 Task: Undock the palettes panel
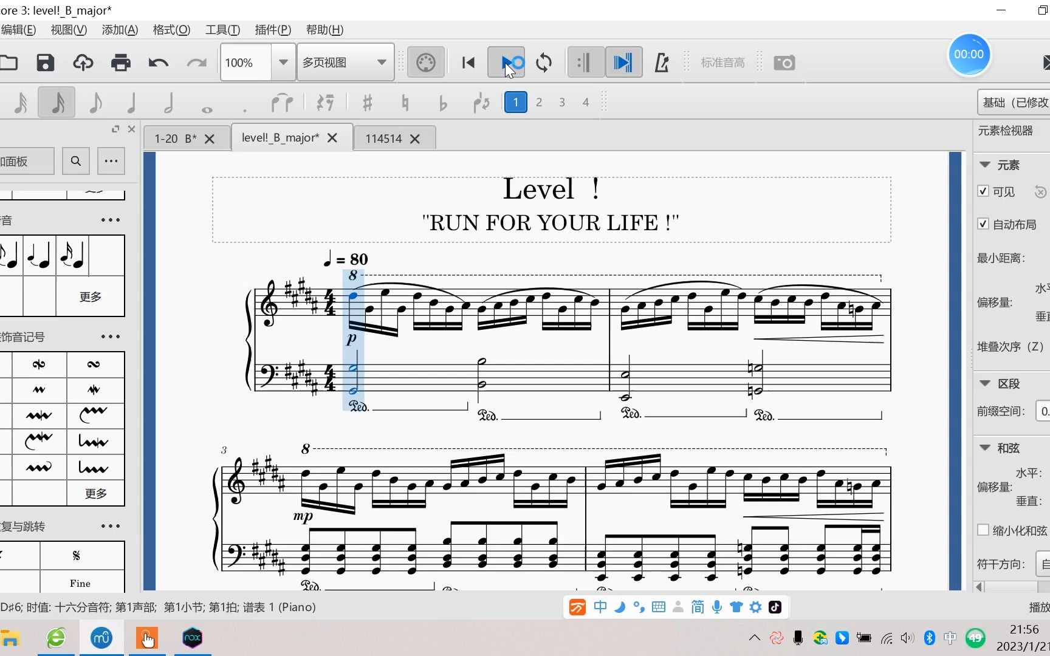point(115,129)
